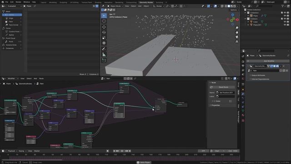Switch to the Geometry Nodes workspace tab
The image size is (291, 164).
(146, 2)
